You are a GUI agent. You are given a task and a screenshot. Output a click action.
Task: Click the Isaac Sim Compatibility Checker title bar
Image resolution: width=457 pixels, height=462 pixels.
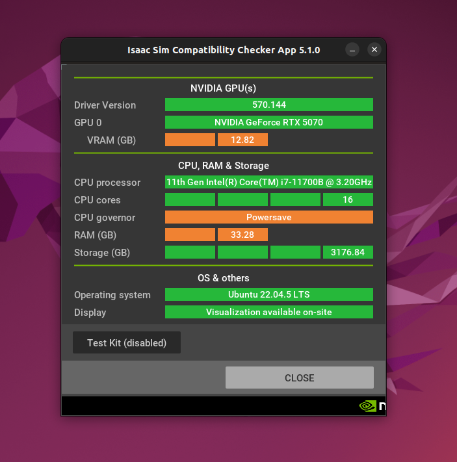tap(224, 50)
